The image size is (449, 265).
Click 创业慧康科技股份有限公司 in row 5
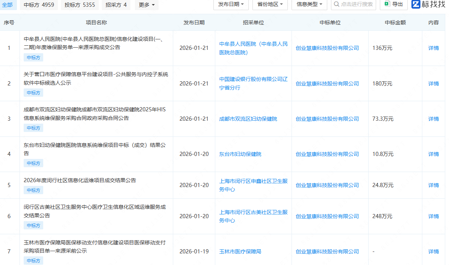click(x=327, y=185)
